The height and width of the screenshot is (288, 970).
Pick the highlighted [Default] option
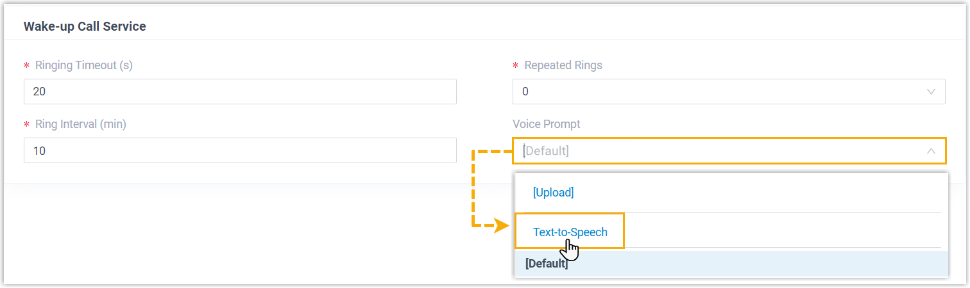click(x=547, y=264)
